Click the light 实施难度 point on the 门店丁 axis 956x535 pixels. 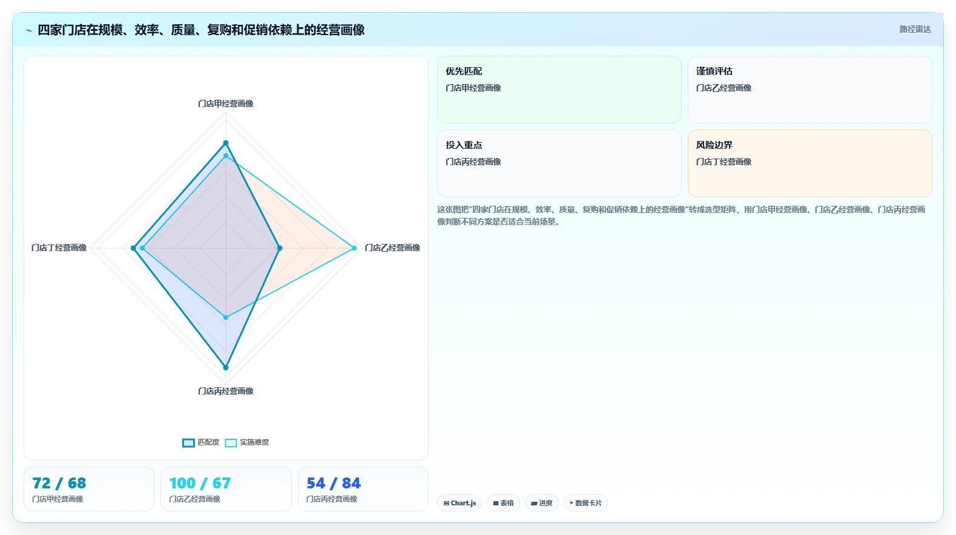pyautogui.click(x=142, y=248)
